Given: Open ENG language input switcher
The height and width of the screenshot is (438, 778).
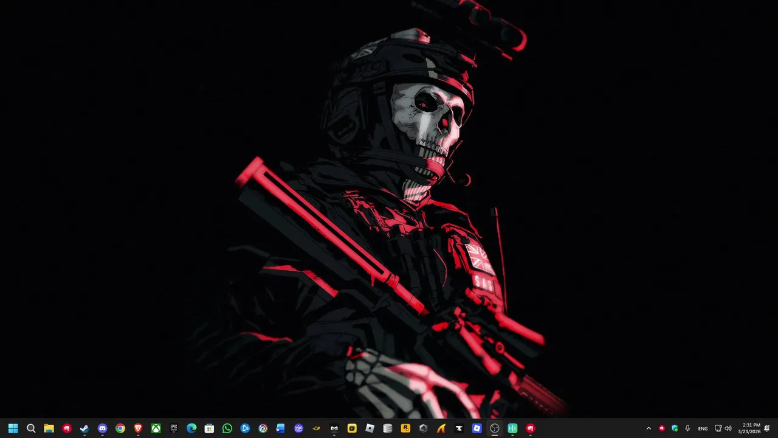Looking at the screenshot, I should [x=703, y=428].
